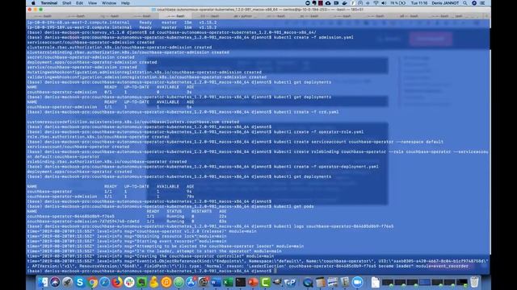
Task: Open Microsoft Excel from the Dock
Action: click(x=228, y=282)
